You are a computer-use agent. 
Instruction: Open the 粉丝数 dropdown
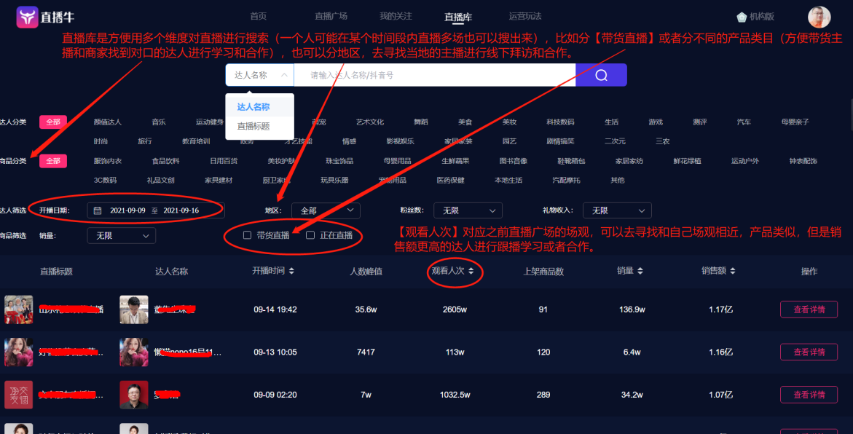click(468, 210)
